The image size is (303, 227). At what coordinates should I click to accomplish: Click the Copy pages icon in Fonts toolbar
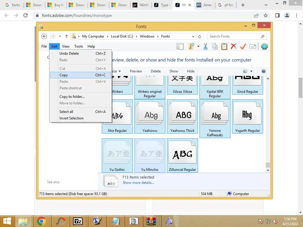click(x=215, y=46)
